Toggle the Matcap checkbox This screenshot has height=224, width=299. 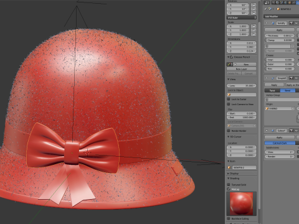pos(229,189)
